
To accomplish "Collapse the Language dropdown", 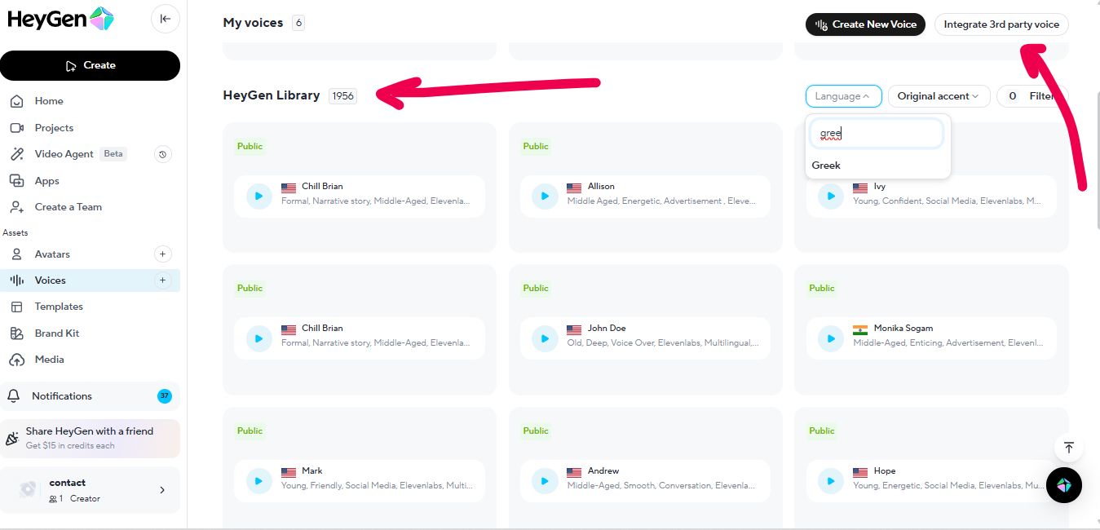I will pyautogui.click(x=843, y=96).
